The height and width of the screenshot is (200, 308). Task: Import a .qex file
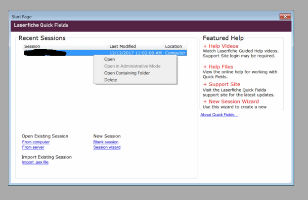[35, 162]
